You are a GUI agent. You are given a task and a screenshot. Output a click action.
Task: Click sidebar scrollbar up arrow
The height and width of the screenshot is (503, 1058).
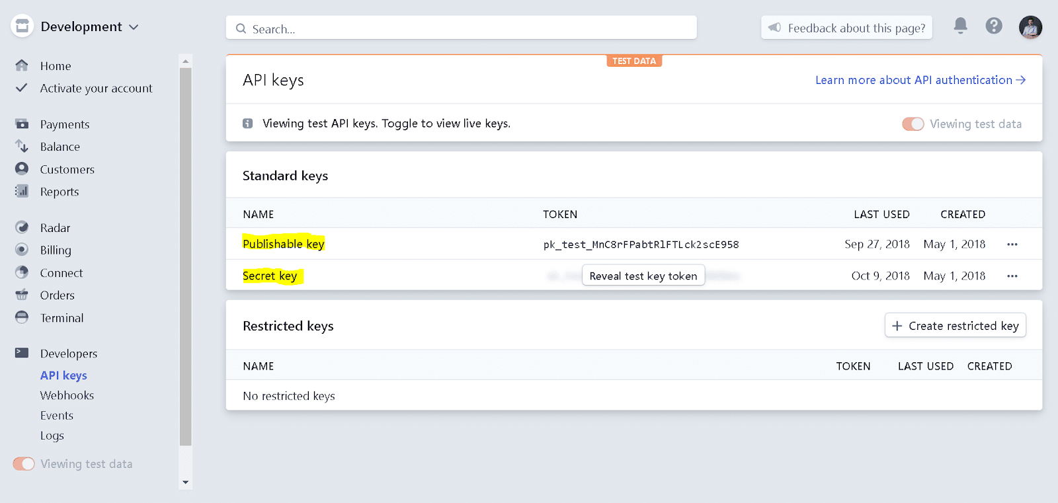point(186,61)
